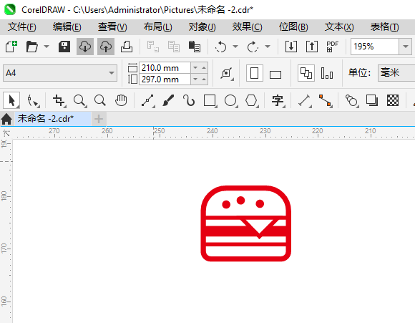Select the Shape edit tool
415x323 pixels.
click(33, 100)
